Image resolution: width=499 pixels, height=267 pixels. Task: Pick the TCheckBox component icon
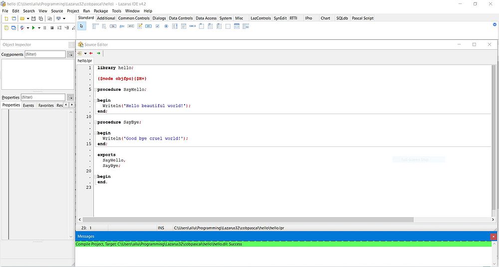coord(157,26)
